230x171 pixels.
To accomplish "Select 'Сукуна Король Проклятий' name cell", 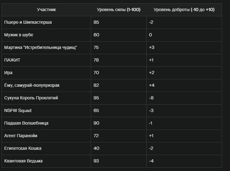I will (46, 98).
